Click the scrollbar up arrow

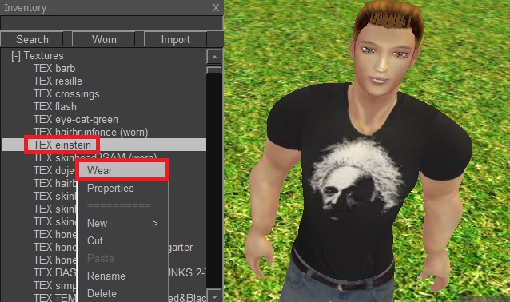pyautogui.click(x=214, y=57)
